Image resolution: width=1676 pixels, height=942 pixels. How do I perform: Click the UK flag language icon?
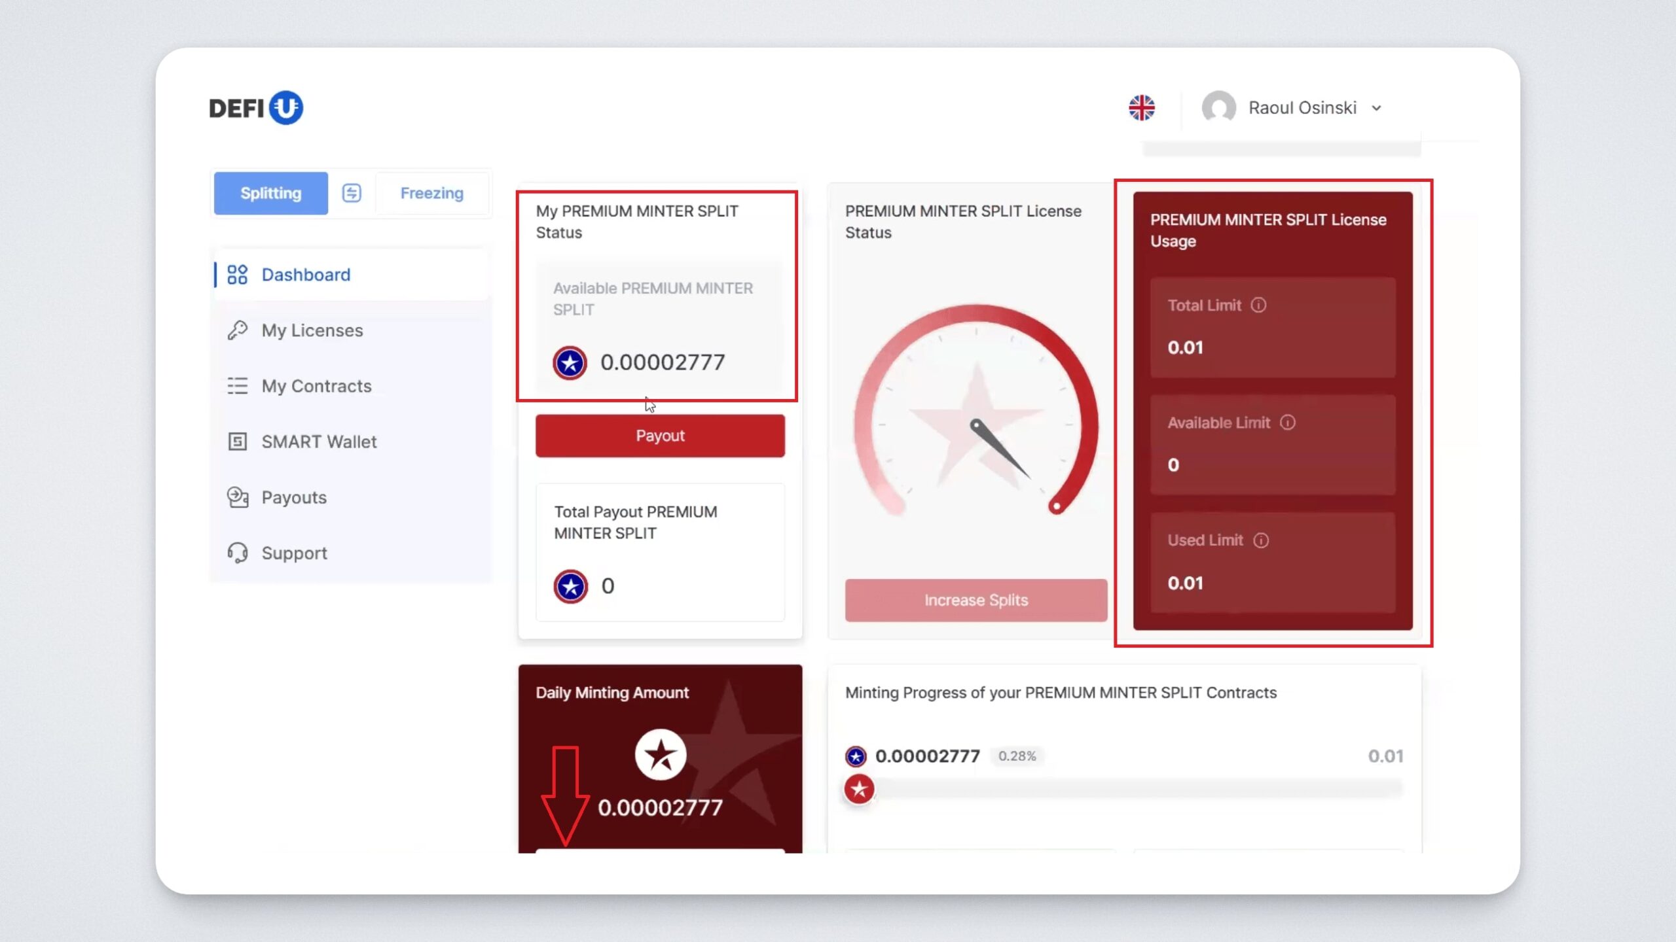click(1141, 108)
